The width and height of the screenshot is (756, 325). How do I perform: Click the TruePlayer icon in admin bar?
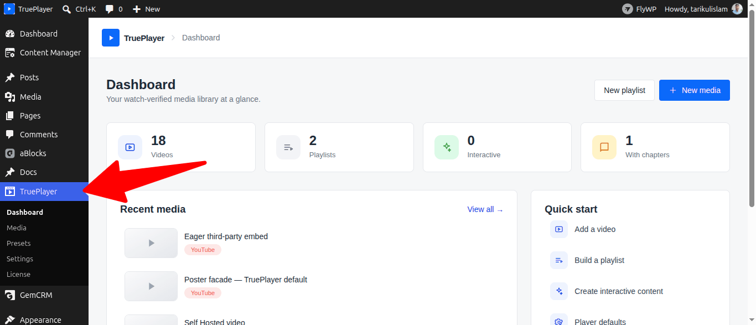[x=9, y=9]
